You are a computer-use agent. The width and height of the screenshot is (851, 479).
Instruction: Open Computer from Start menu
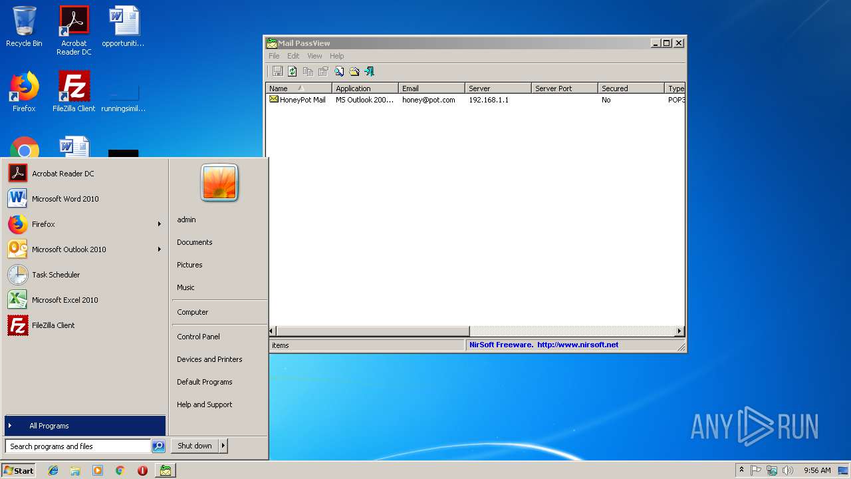click(x=192, y=312)
